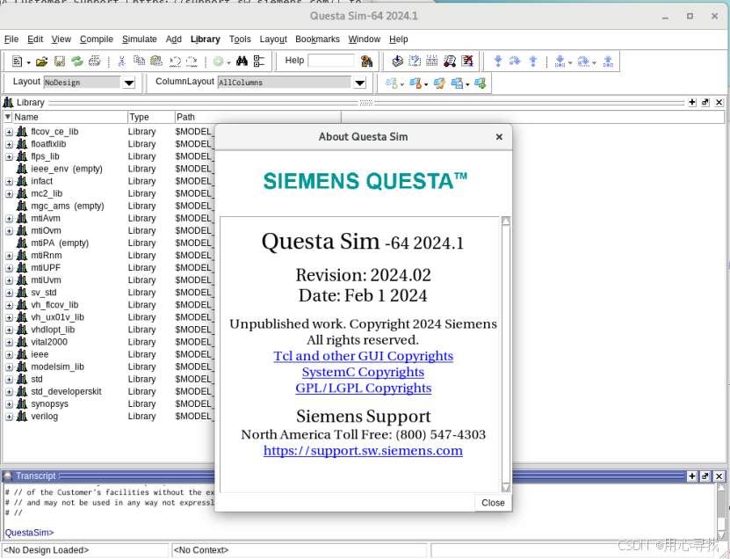
Task: Click the help search icon beside Help field
Action: pos(367,61)
